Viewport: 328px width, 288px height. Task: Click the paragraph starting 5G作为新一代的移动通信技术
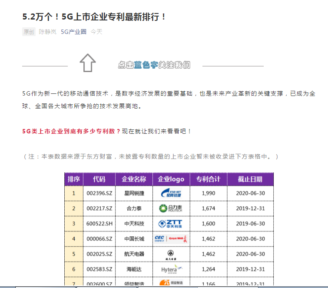pyautogui.click(x=169, y=100)
